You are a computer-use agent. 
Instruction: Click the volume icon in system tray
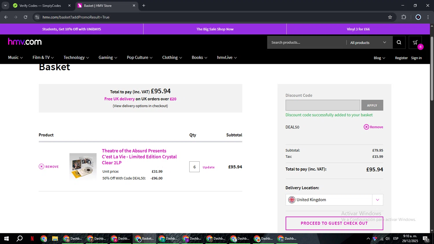tap(388, 239)
